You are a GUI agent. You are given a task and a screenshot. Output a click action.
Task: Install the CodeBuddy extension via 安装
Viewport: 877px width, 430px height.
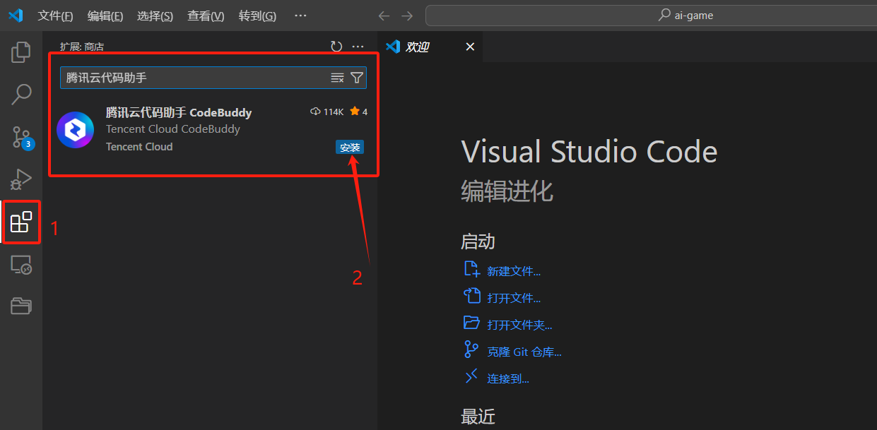350,147
